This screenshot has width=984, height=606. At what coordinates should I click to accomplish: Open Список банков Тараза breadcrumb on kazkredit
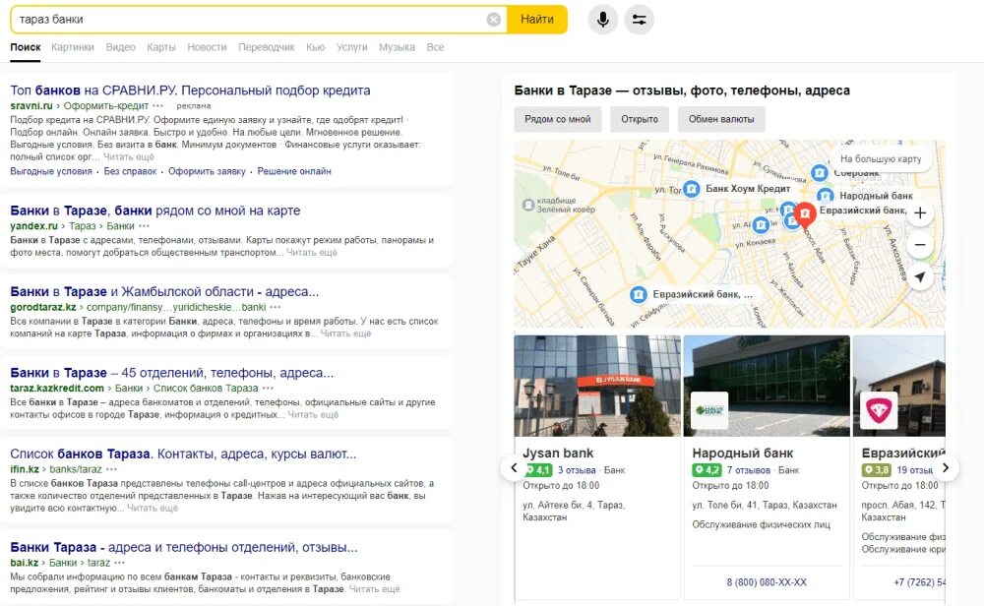(206, 389)
